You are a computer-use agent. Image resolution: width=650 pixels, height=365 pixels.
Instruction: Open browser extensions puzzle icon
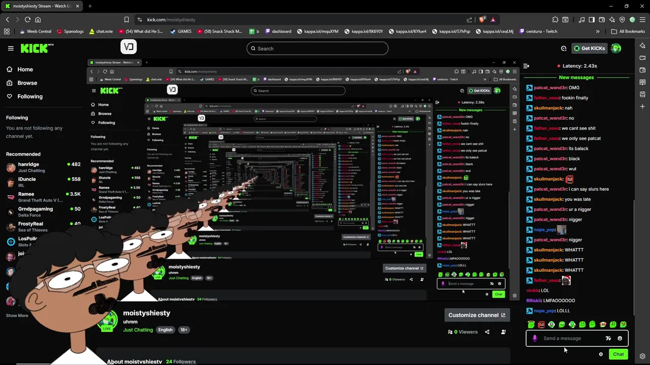pos(556,19)
